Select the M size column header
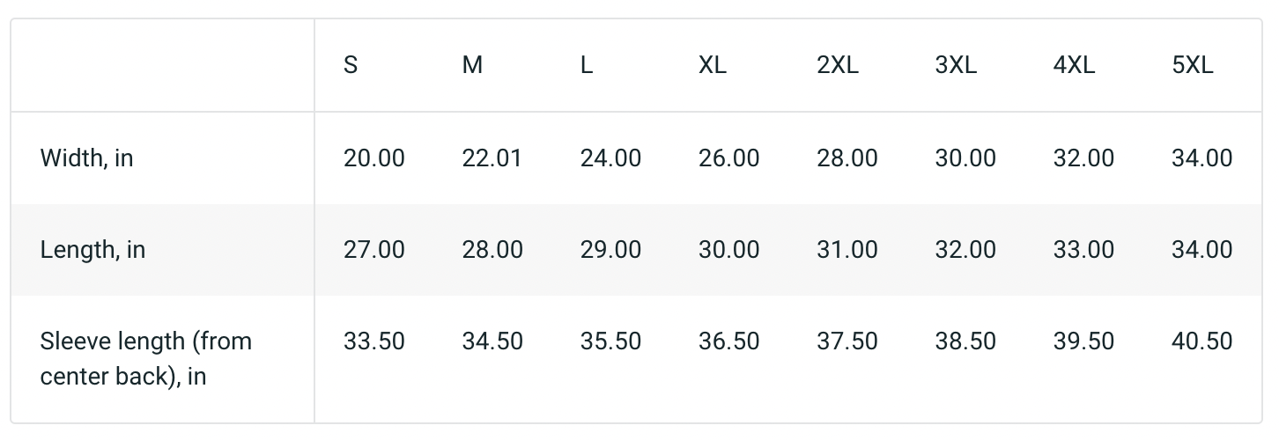1279x440 pixels. (x=472, y=65)
